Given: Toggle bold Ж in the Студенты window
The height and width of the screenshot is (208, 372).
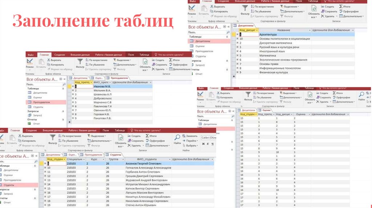Looking at the screenshot, I should (x=202, y=144).
